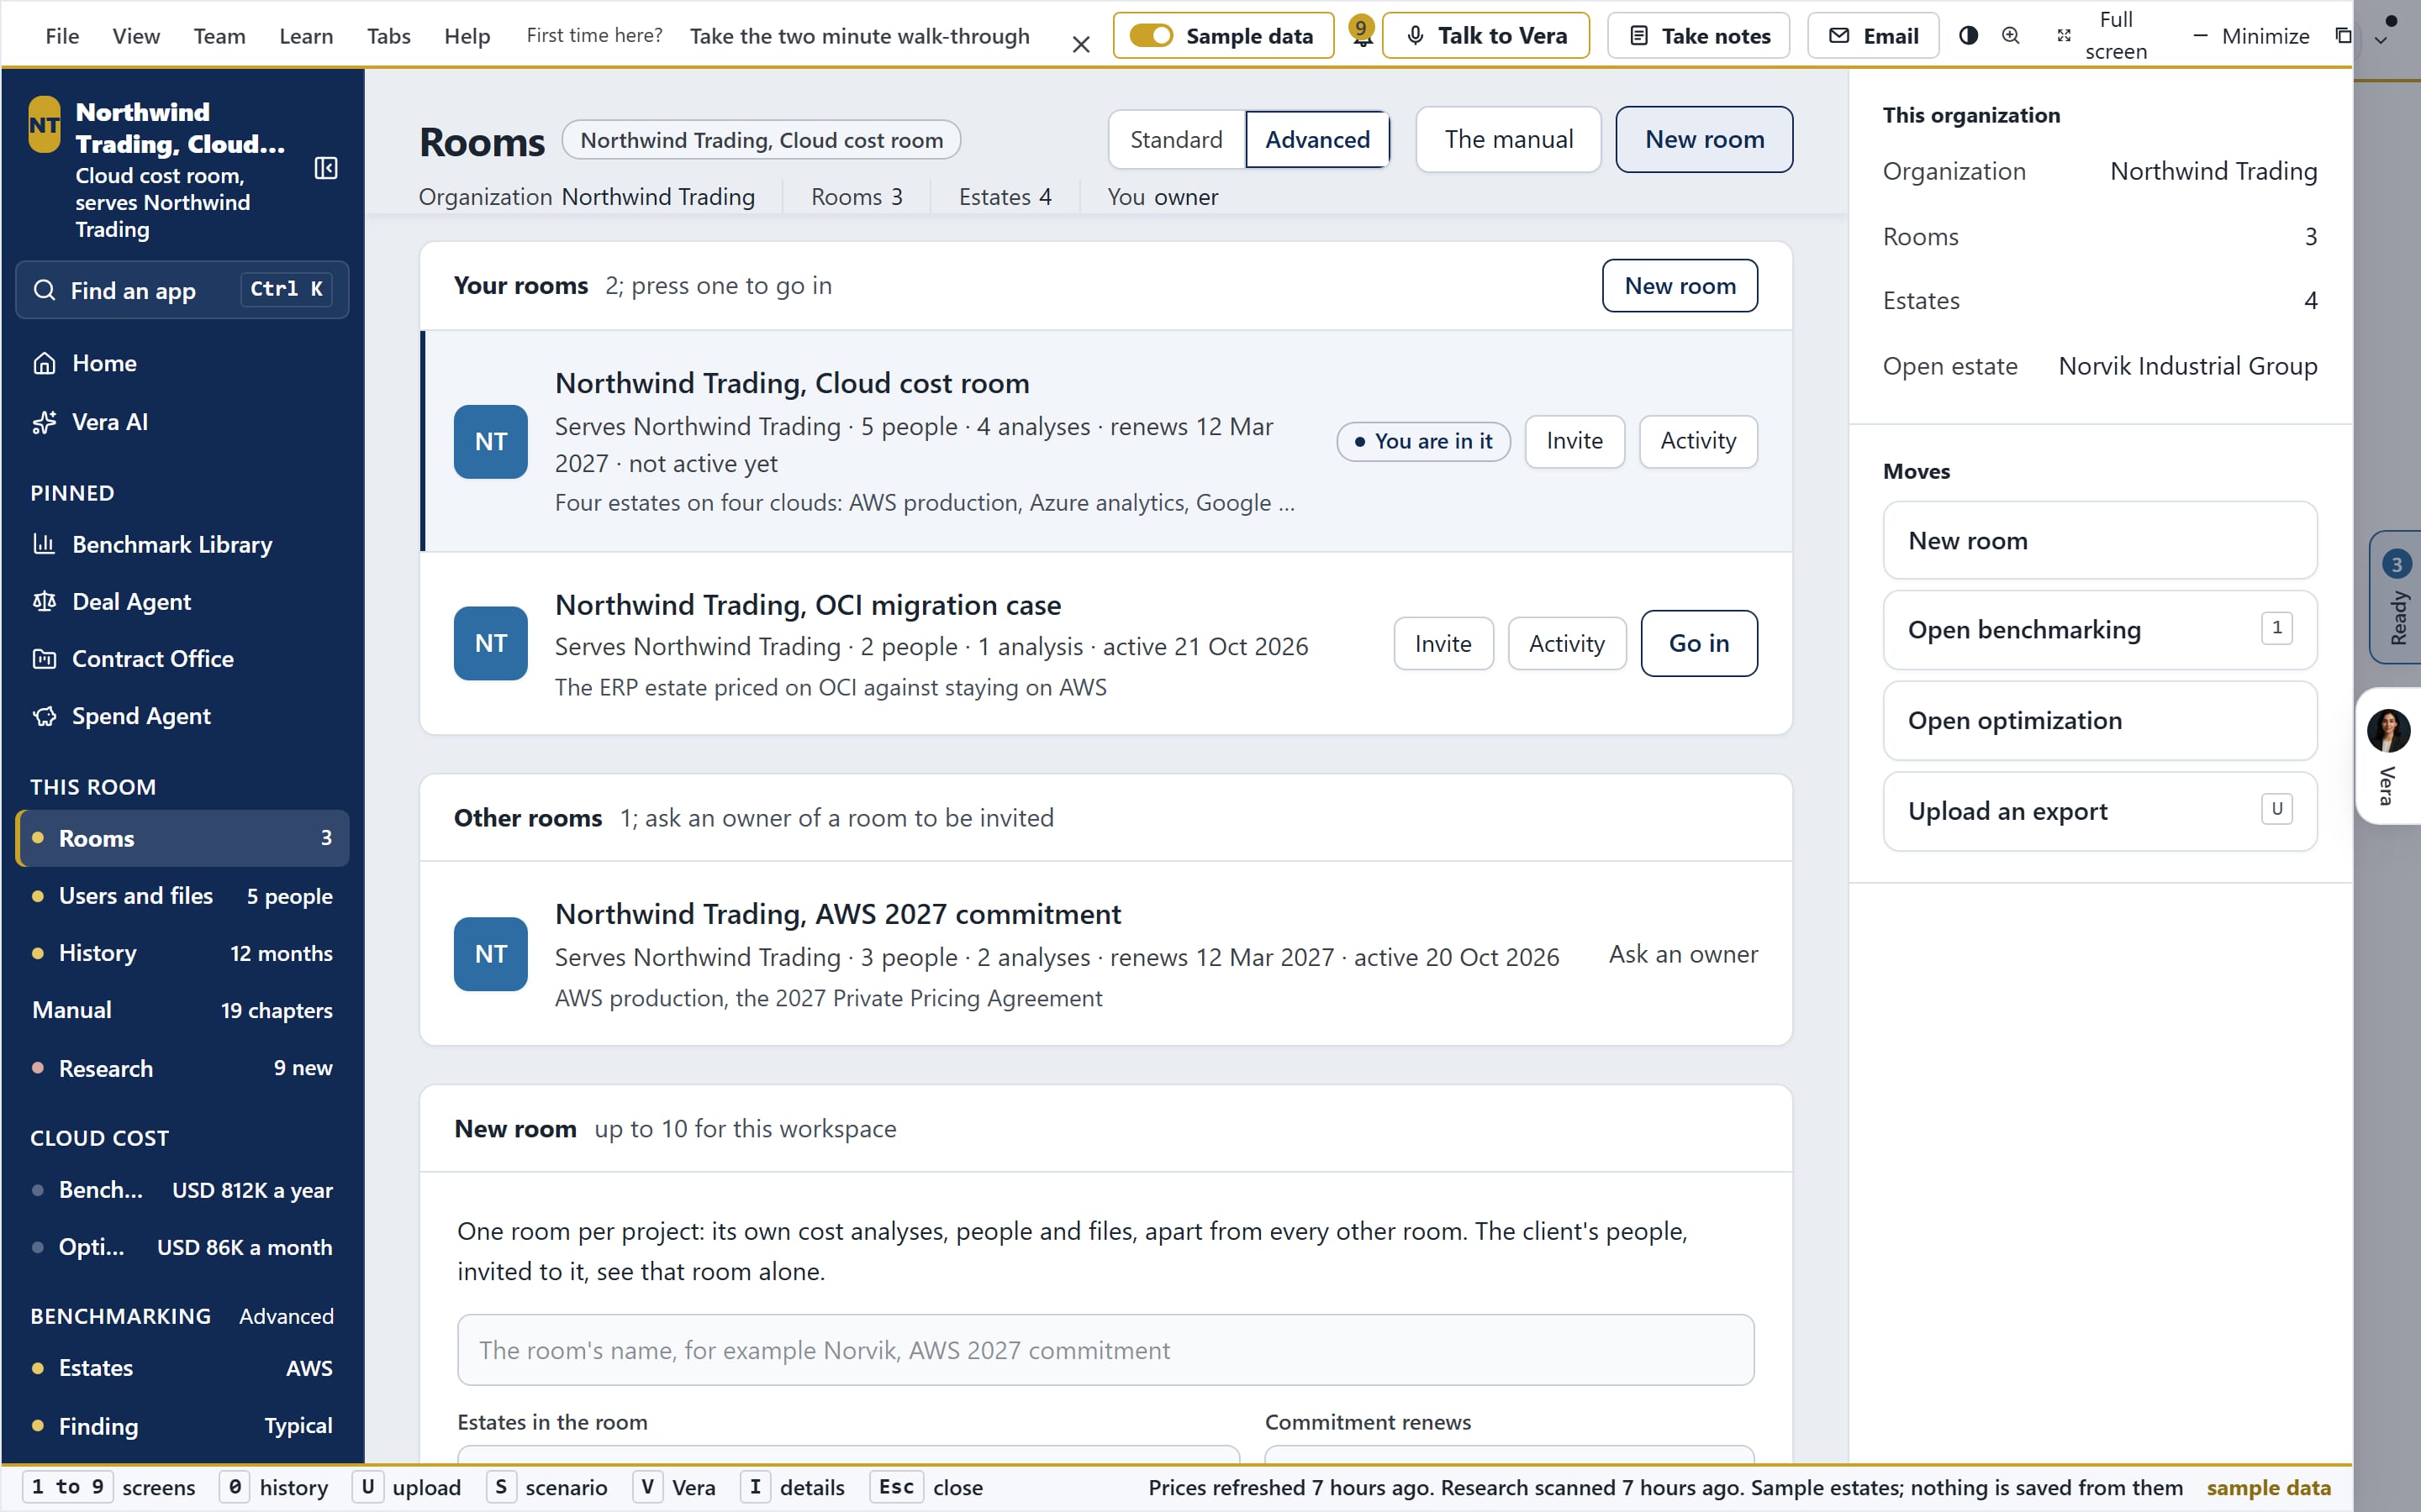View Activity for the OCI migration case
Screen dimensions: 2421x1512
[x=1567, y=643]
